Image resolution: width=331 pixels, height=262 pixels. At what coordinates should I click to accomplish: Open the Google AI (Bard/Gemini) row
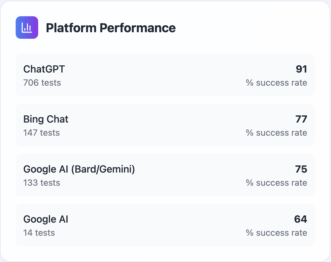click(165, 175)
